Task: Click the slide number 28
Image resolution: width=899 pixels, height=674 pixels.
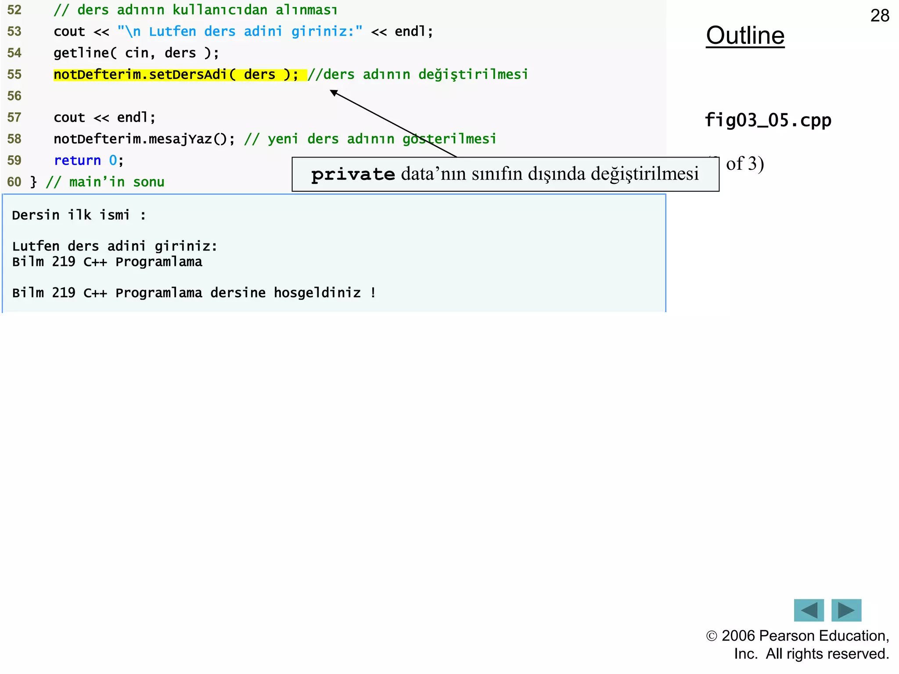Action: tap(879, 16)
